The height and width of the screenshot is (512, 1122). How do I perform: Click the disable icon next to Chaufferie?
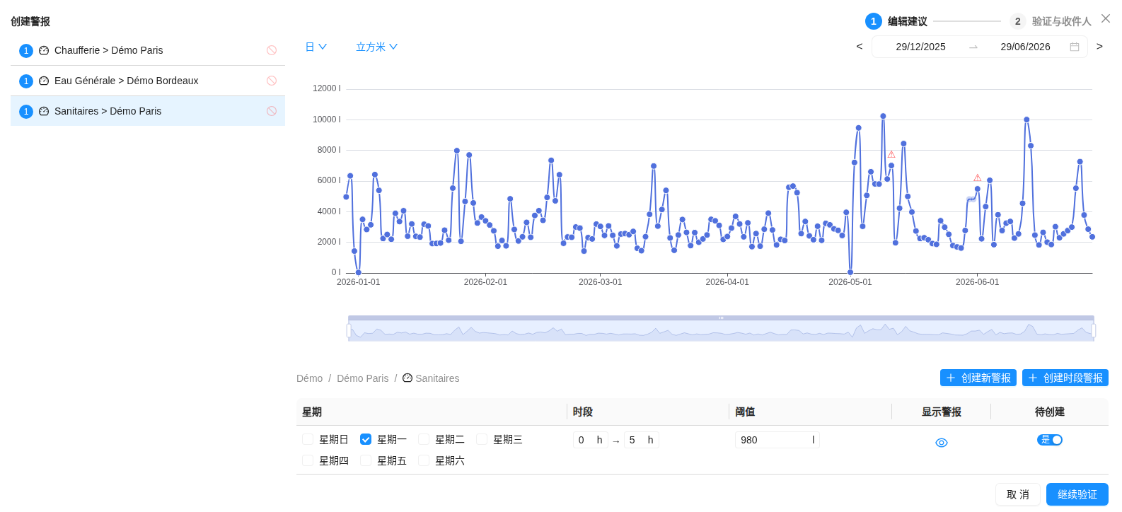point(272,50)
